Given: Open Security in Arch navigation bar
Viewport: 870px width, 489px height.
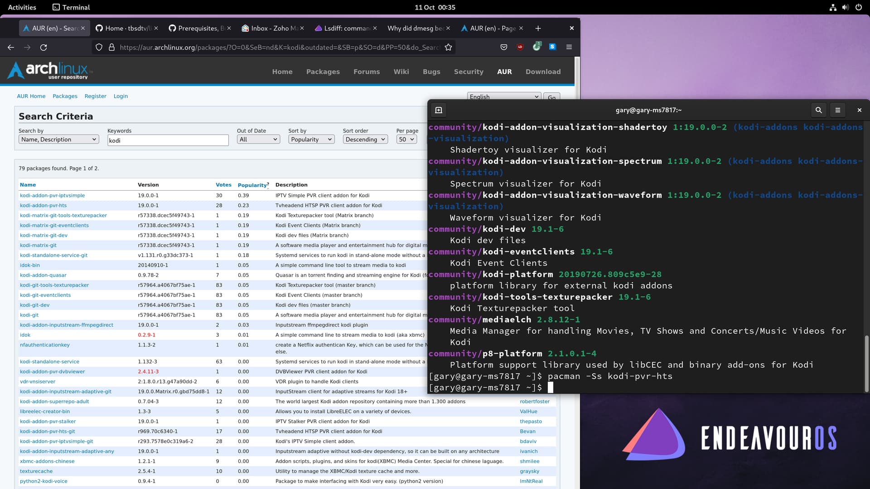Looking at the screenshot, I should click(469, 72).
